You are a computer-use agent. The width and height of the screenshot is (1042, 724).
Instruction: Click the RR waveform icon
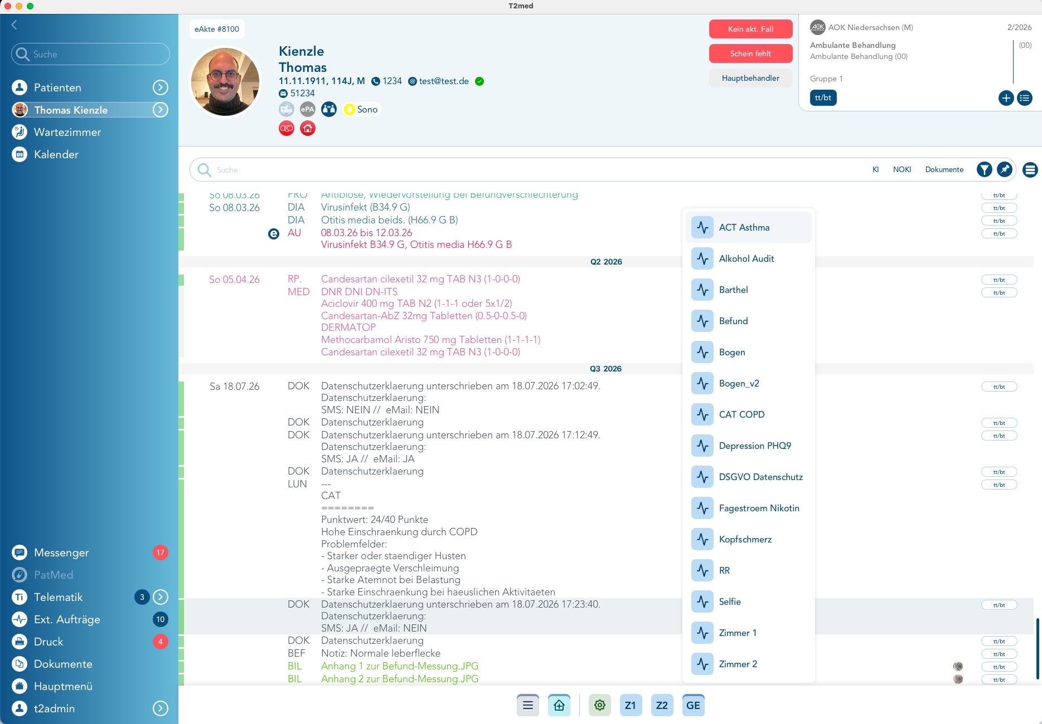[x=702, y=570]
